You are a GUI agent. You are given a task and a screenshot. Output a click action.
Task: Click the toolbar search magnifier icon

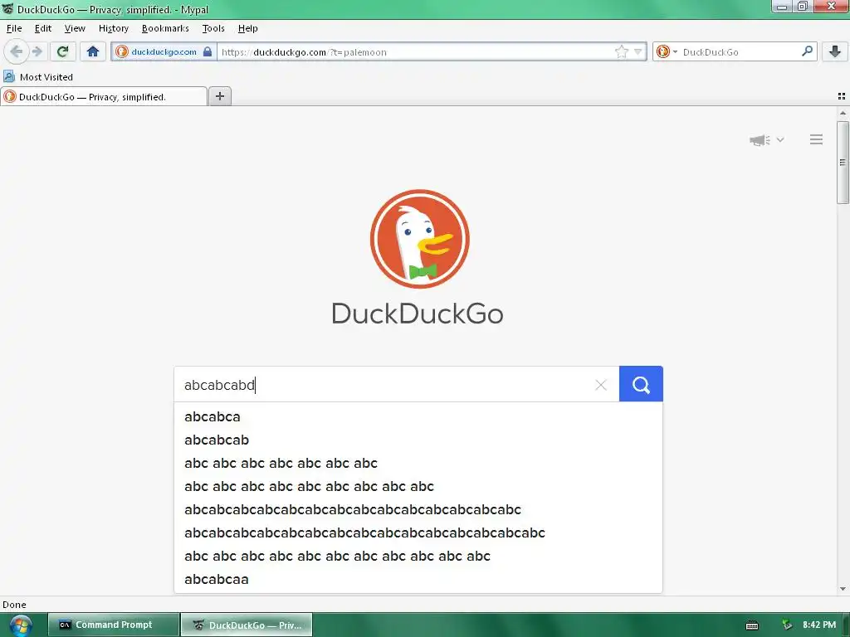point(807,51)
